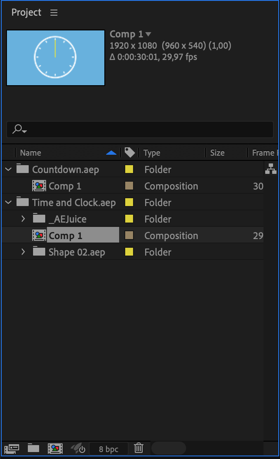
Task: Open the Comp 1 name dropdown arrow
Action: [148, 34]
